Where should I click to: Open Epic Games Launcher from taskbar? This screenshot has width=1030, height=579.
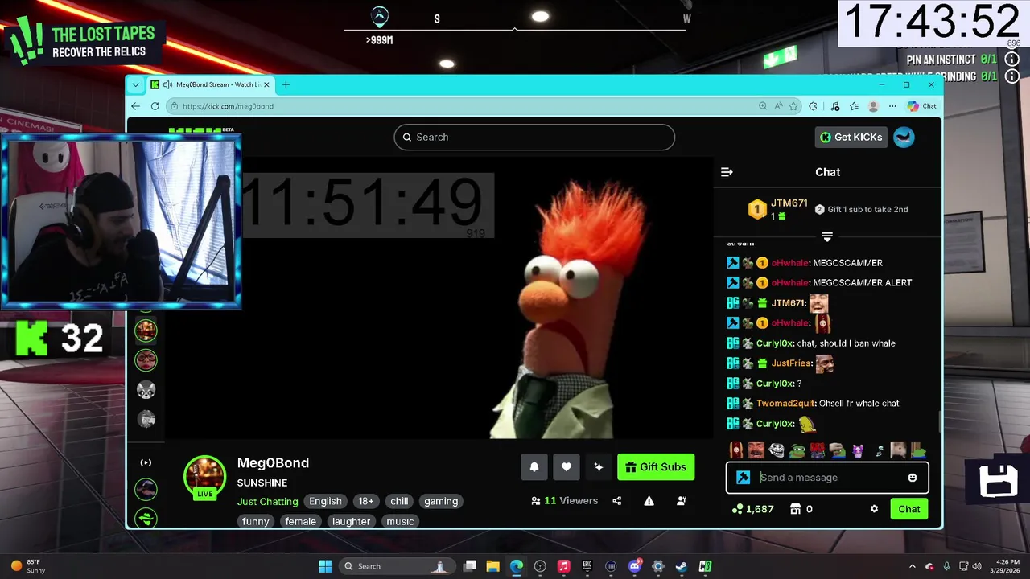click(587, 566)
